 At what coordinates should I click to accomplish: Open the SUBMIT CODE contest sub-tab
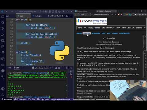87,33
